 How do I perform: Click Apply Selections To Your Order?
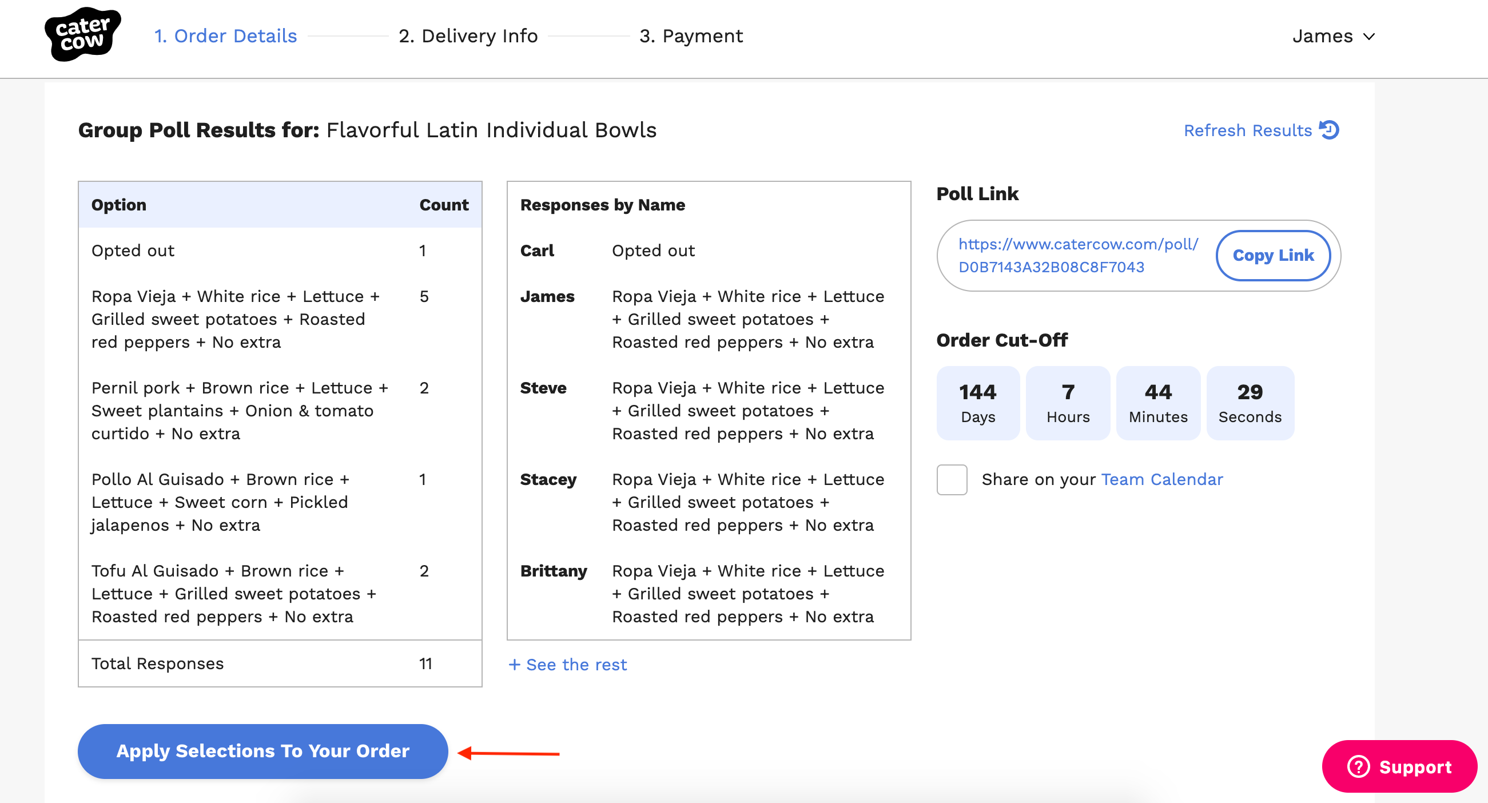pos(263,750)
